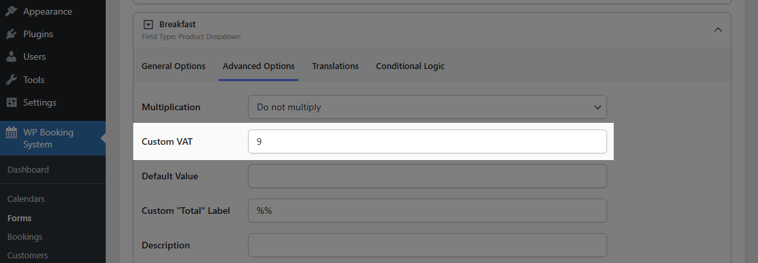758x263 pixels.
Task: Click the Breakfast product dropdown field icon
Action: (x=148, y=25)
